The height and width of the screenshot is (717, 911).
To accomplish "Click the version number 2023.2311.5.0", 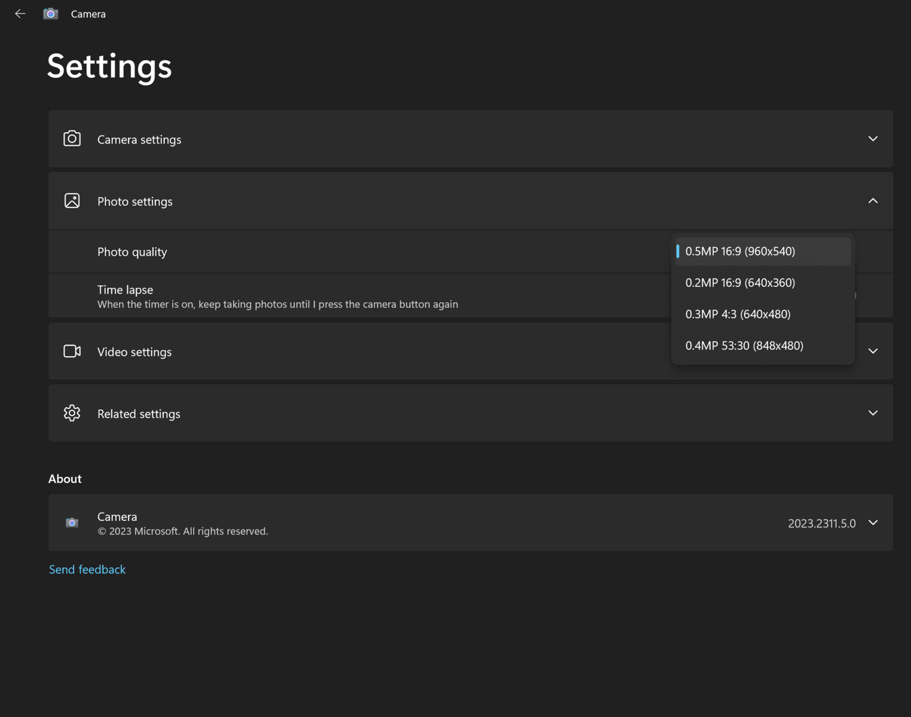I will pyautogui.click(x=821, y=523).
